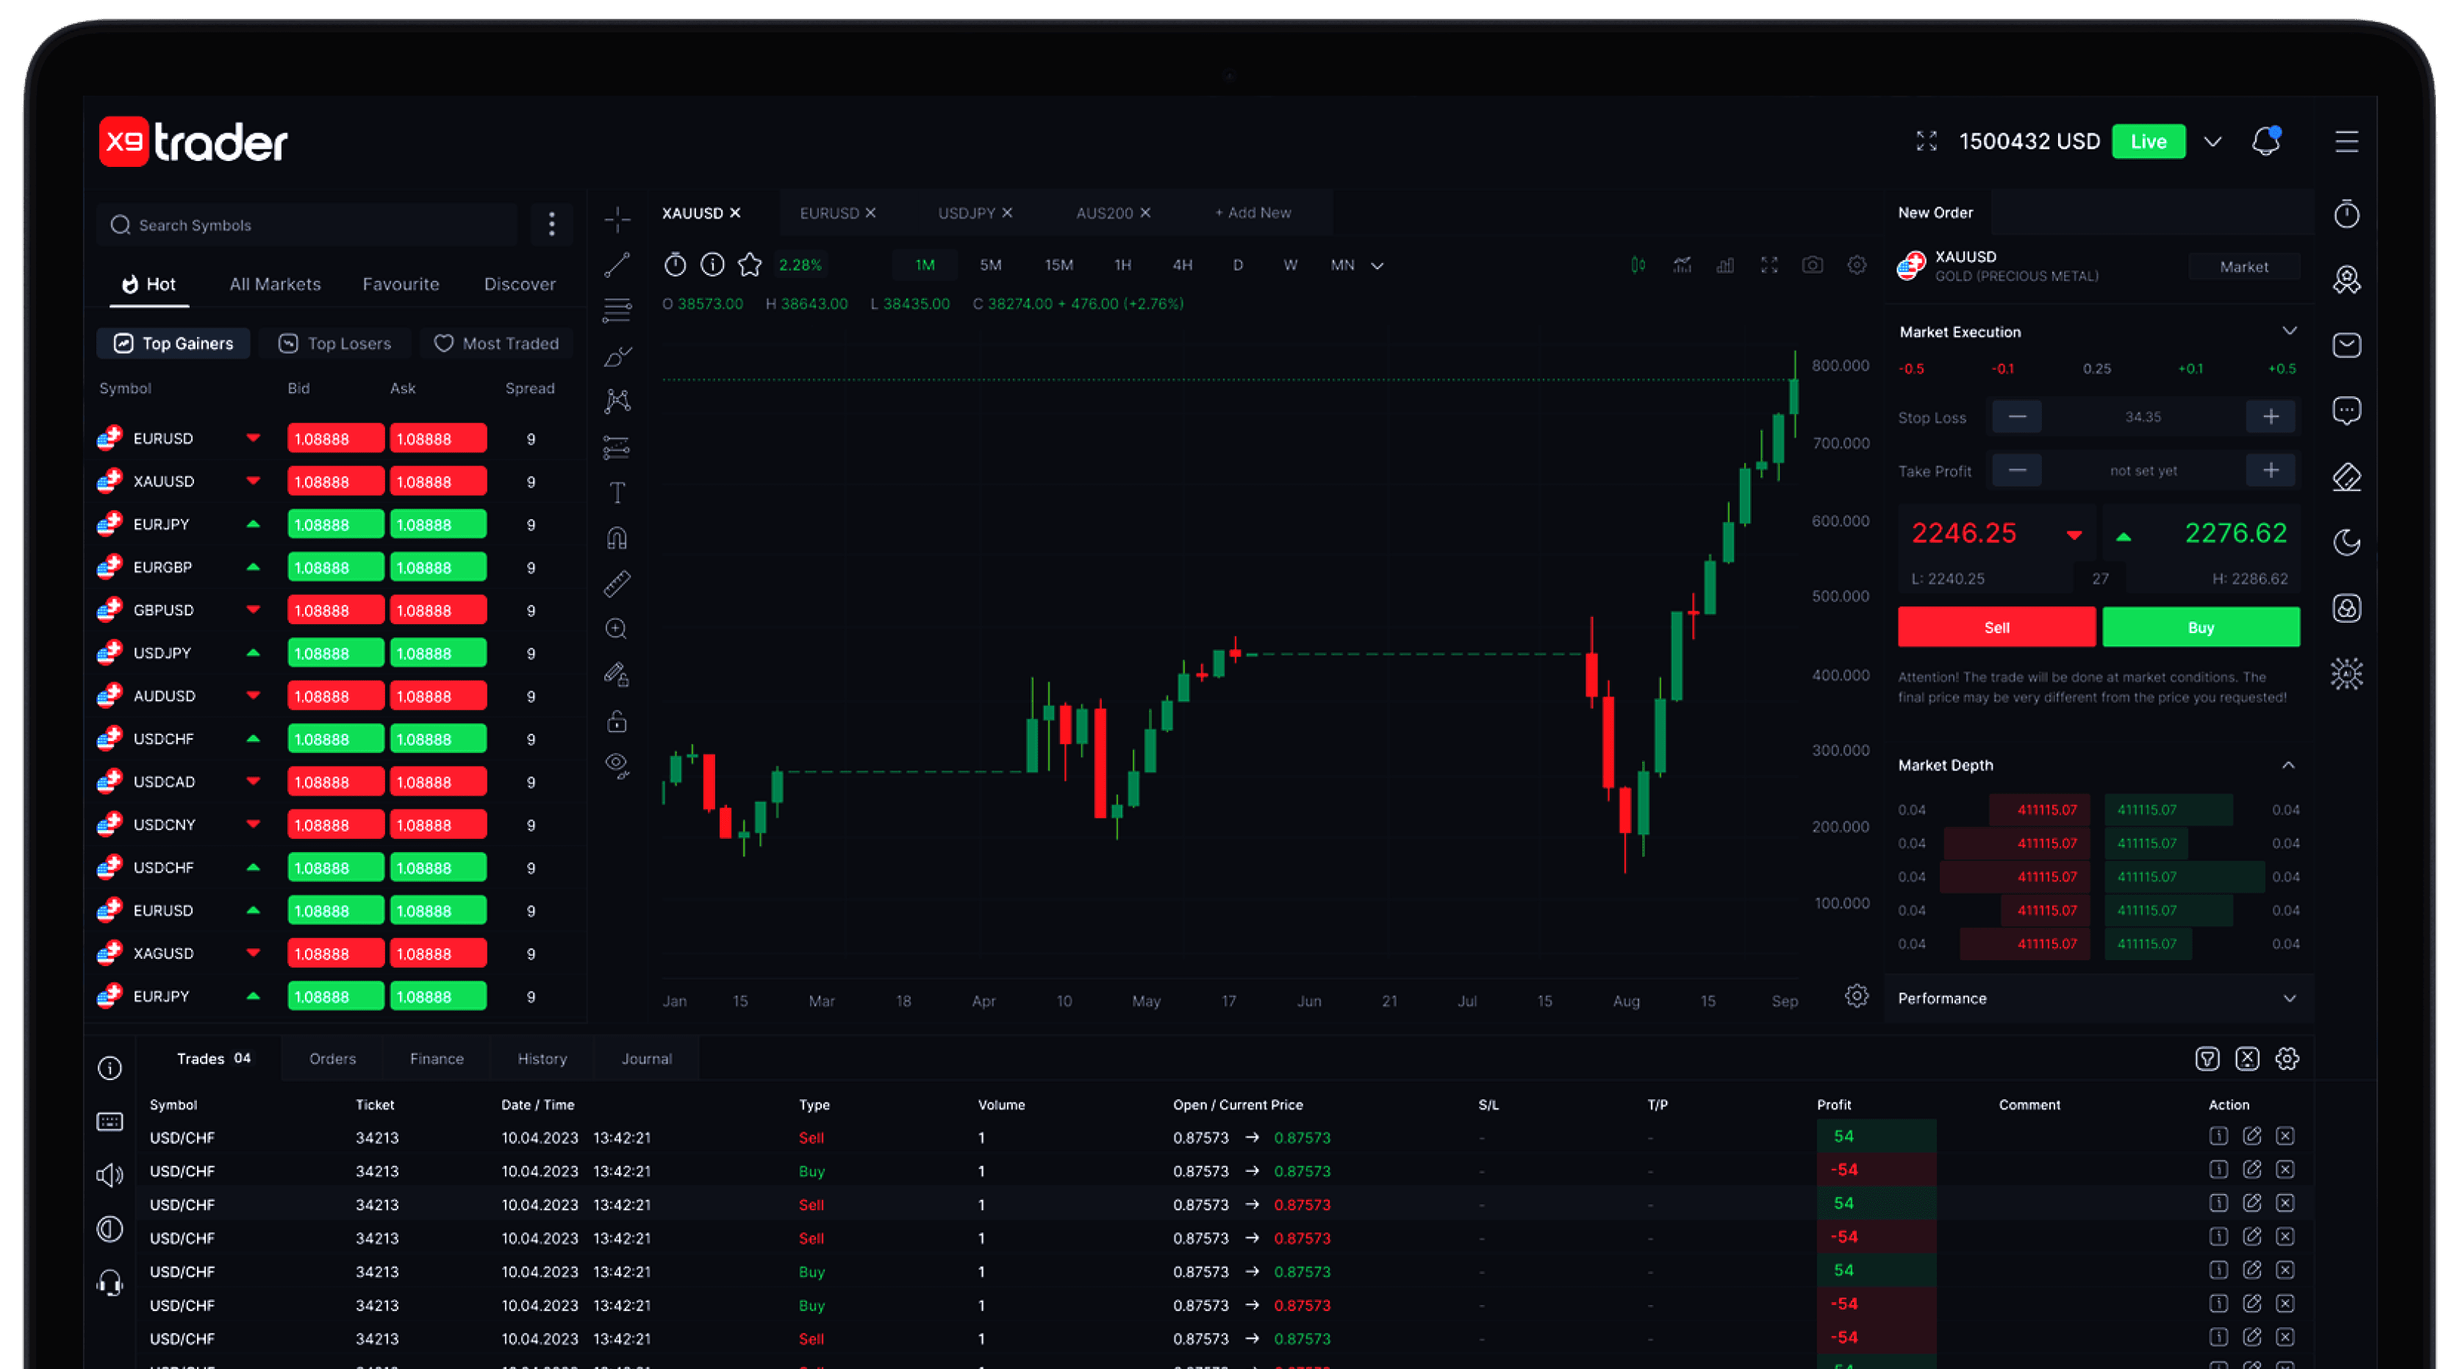The image size is (2458, 1369).
Task: Open the All Markets tab
Action: click(275, 285)
